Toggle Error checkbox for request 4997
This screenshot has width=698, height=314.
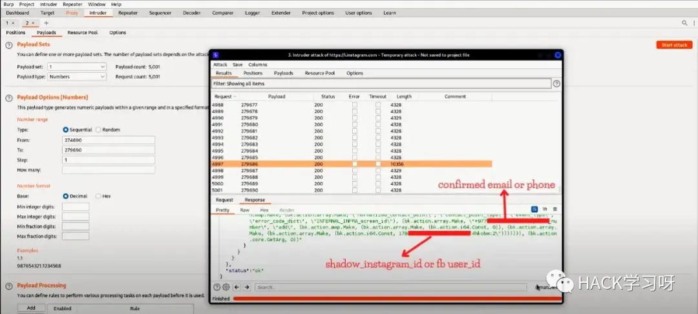(x=354, y=164)
